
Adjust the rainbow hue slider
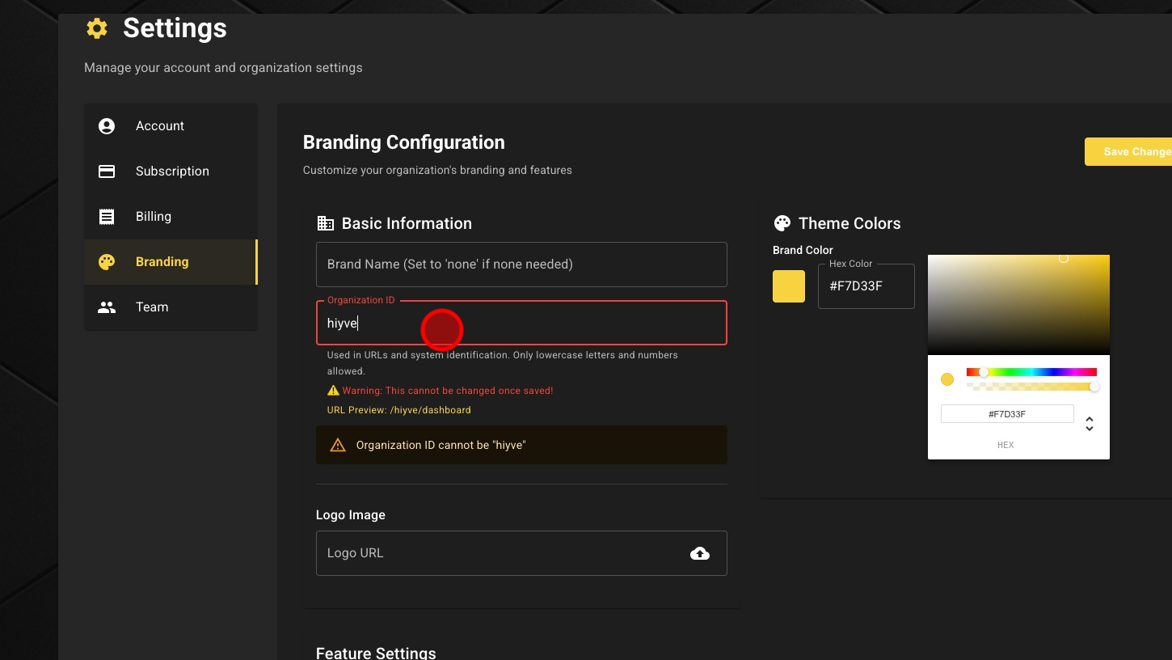[x=1031, y=372]
